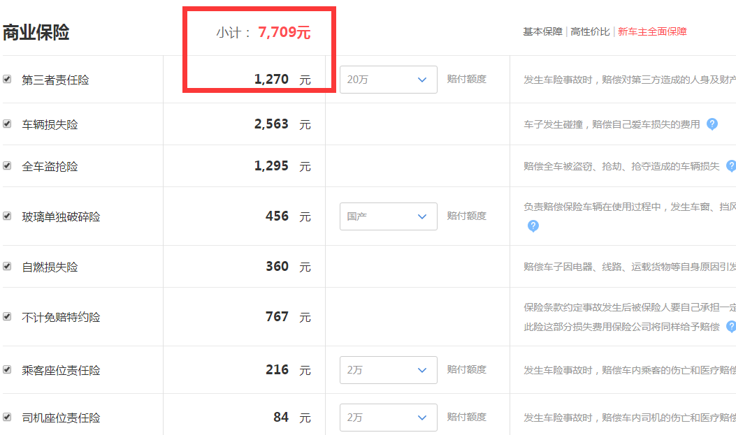Click the 车辆损失险 label
The image size is (736, 435).
(x=50, y=125)
